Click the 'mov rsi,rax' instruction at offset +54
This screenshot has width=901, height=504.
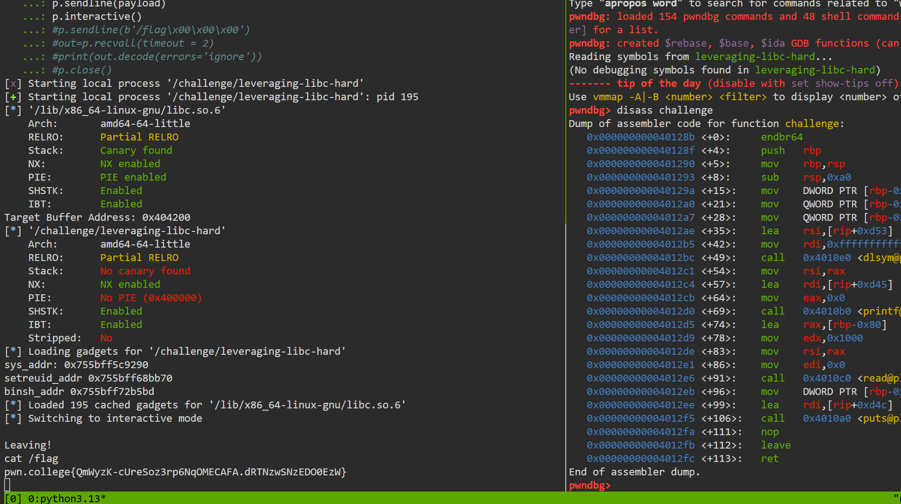tap(803, 271)
